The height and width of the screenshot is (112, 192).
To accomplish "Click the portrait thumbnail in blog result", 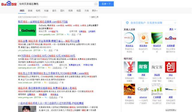I will 27,109.
